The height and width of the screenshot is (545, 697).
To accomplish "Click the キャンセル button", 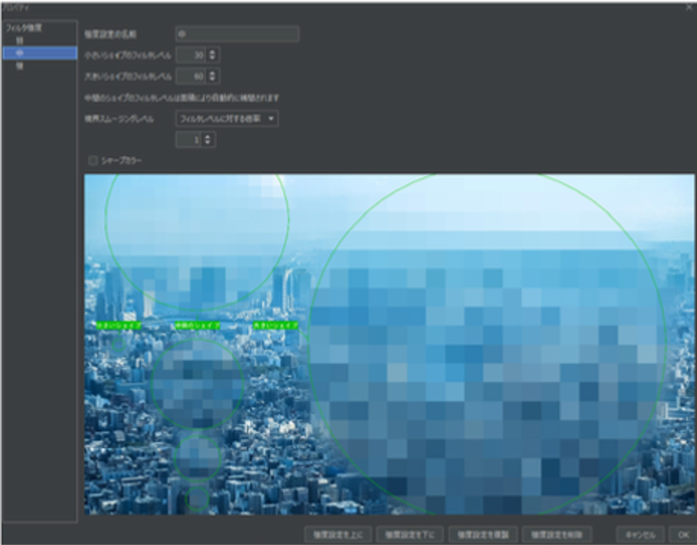I will click(x=640, y=535).
